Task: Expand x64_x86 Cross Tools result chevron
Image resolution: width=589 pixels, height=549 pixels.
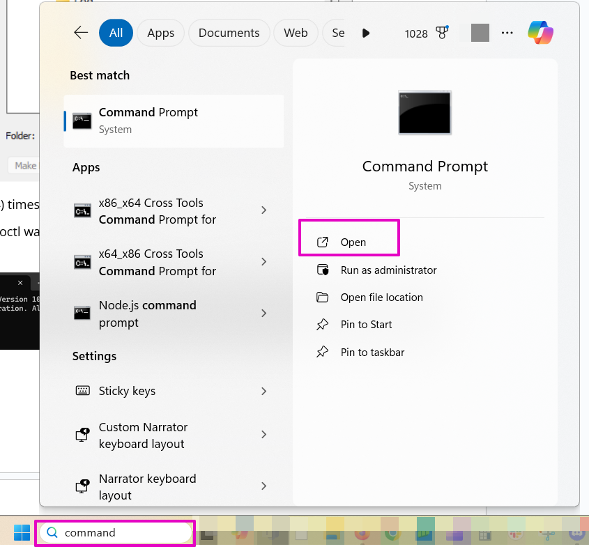Action: coord(264,261)
